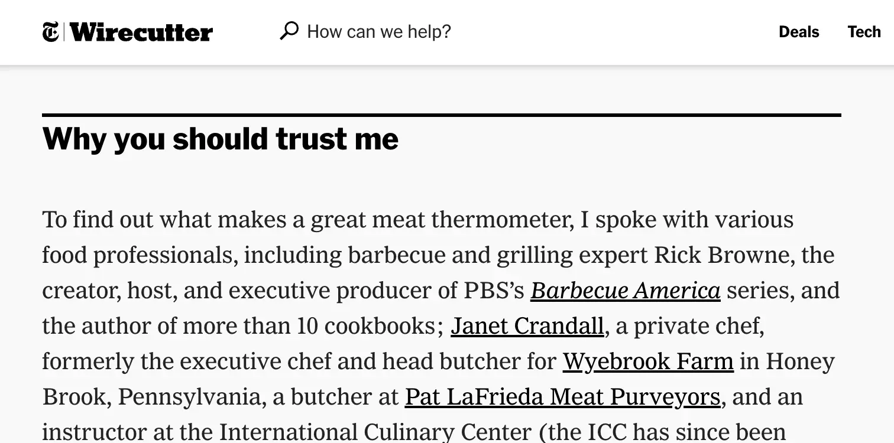The width and height of the screenshot is (894, 443).
Task: Focus the "How can we help?" search field
Action: [378, 32]
